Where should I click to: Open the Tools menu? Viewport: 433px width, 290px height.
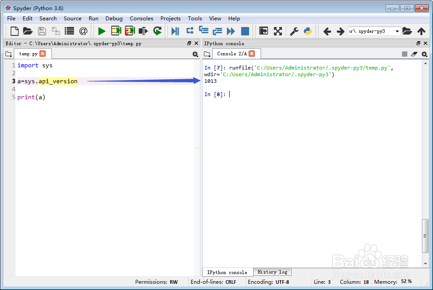point(195,19)
